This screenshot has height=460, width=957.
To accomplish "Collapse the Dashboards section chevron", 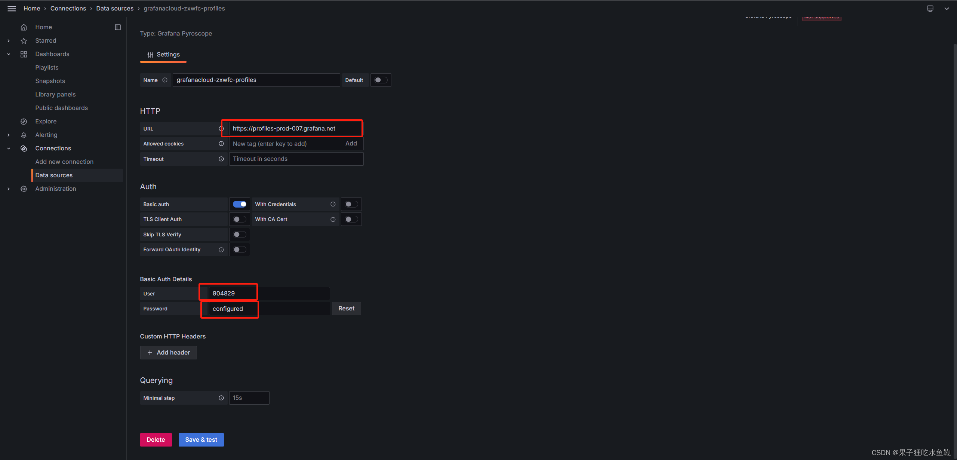I will point(9,54).
